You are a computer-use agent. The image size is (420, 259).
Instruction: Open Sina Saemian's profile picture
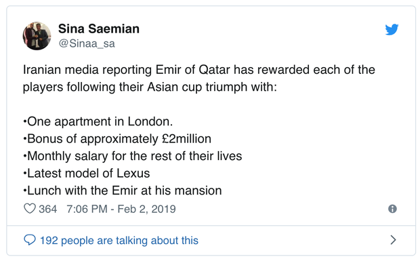pyautogui.click(x=37, y=36)
